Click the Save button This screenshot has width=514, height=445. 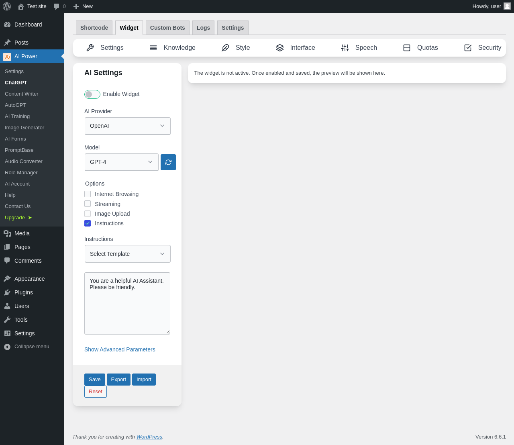click(95, 380)
